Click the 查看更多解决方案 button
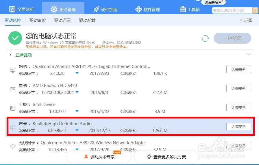 (x=166, y=157)
